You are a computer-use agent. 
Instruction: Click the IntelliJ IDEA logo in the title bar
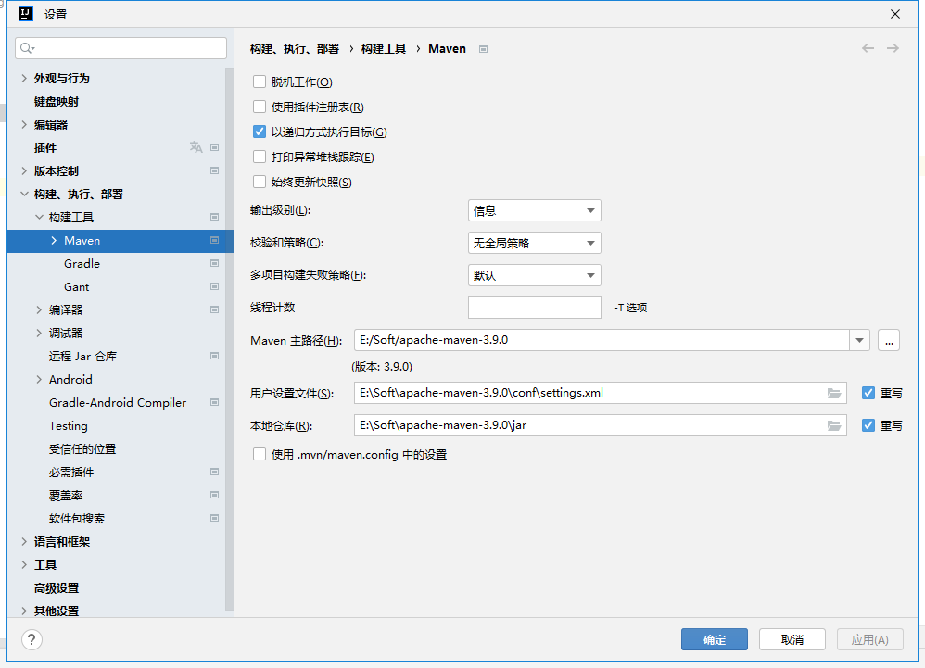coord(25,14)
